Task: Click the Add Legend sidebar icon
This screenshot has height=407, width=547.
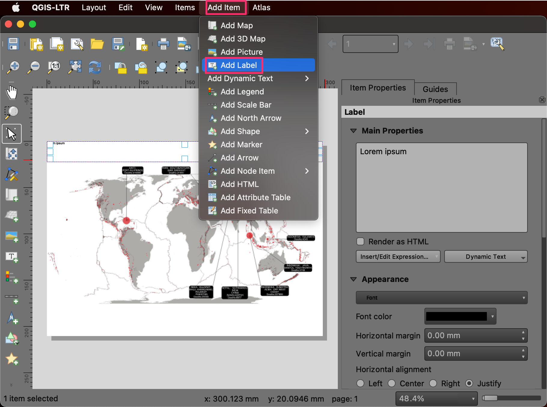Action: click(12, 277)
